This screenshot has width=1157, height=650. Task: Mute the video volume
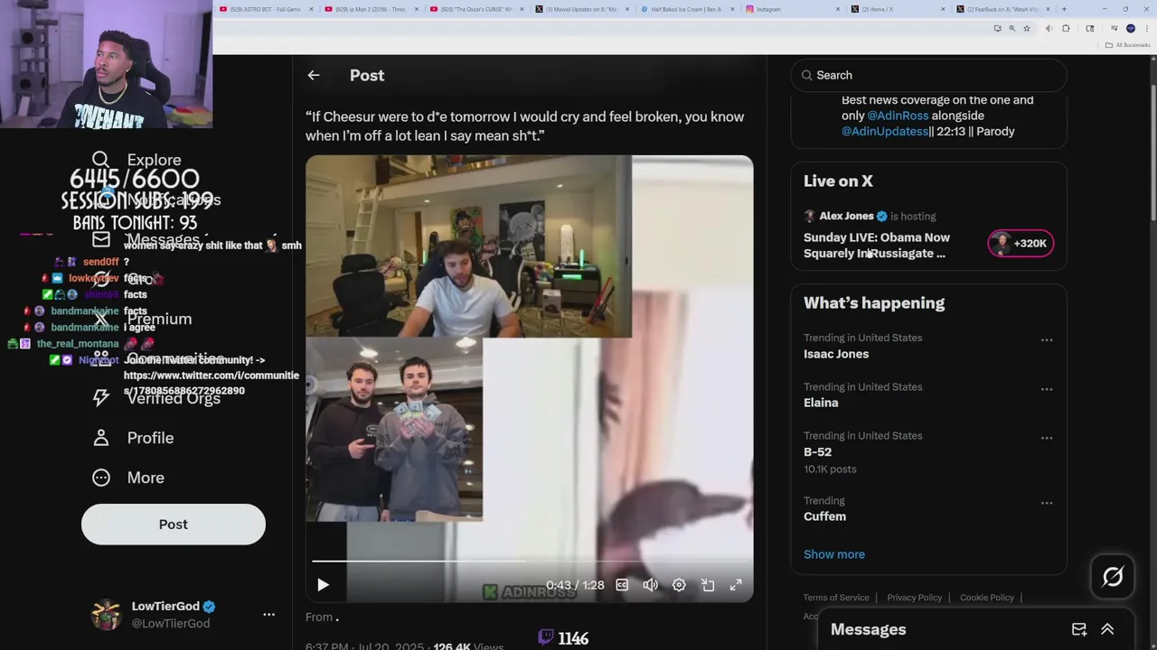(x=651, y=585)
